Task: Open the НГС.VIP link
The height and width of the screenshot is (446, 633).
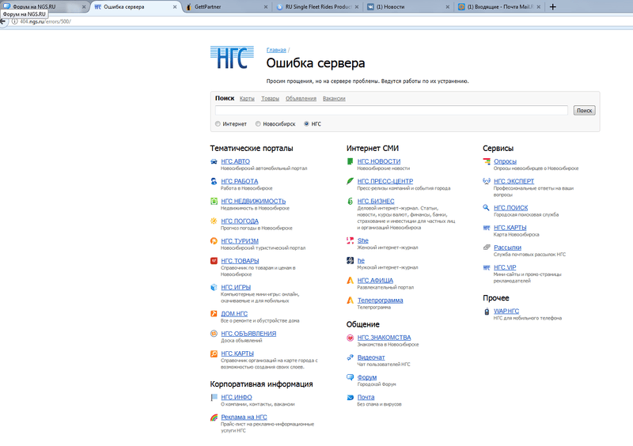Action: (x=505, y=267)
